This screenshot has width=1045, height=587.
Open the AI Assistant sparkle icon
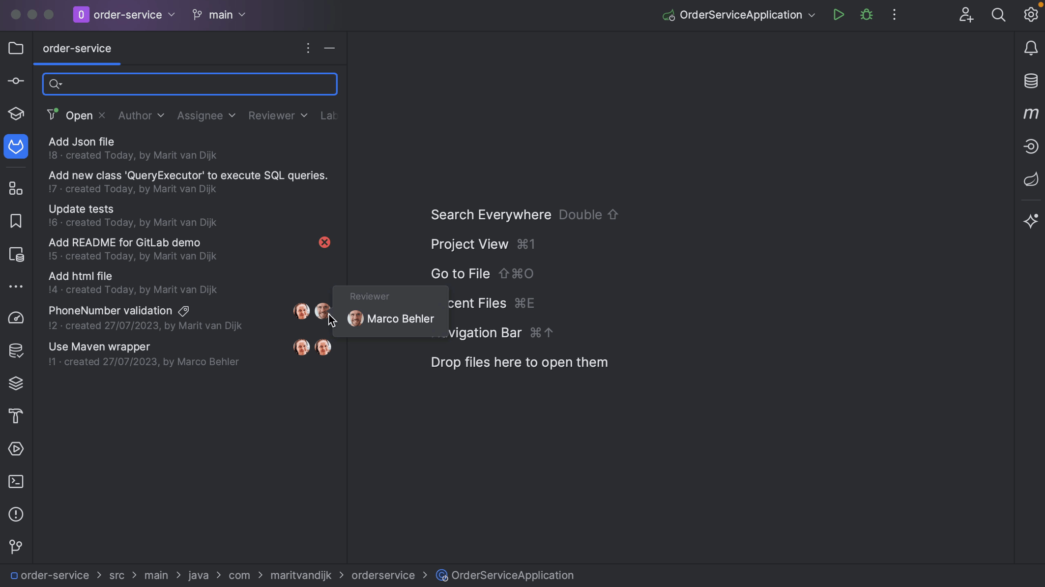[x=1031, y=221]
